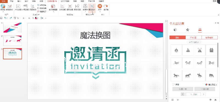Viewport: 220px width, 102px height.
Task: Go to previous page of icon library
Action: pos(183,94)
